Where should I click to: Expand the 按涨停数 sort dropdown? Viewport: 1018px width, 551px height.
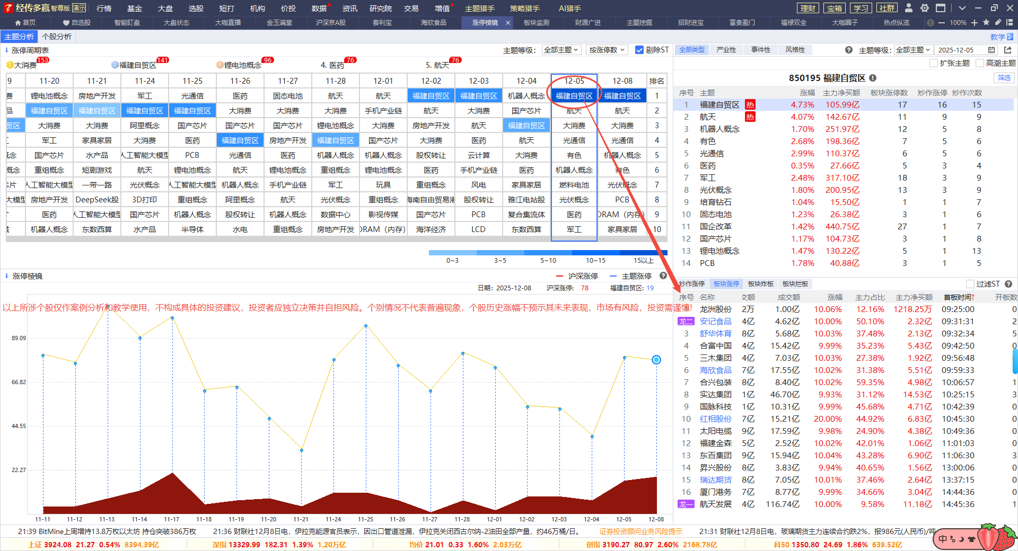[607, 50]
